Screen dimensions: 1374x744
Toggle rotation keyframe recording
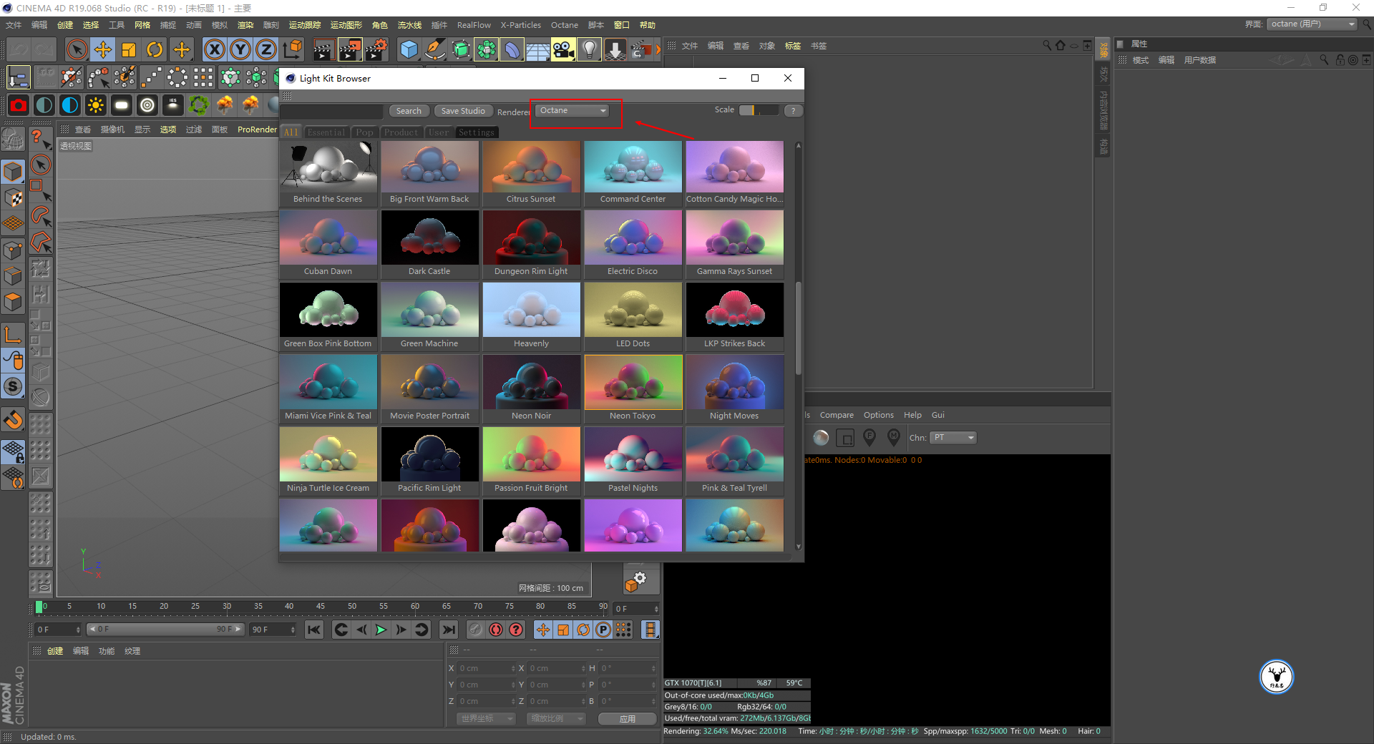583,630
